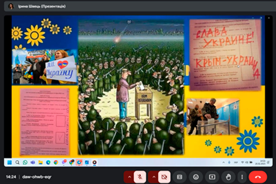Expand video settings arrow beside camera
The height and width of the screenshot is (184, 276).
[x=154, y=177]
